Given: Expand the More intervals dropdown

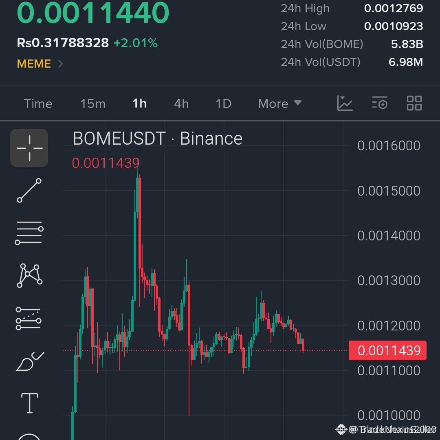Looking at the screenshot, I should (x=280, y=104).
